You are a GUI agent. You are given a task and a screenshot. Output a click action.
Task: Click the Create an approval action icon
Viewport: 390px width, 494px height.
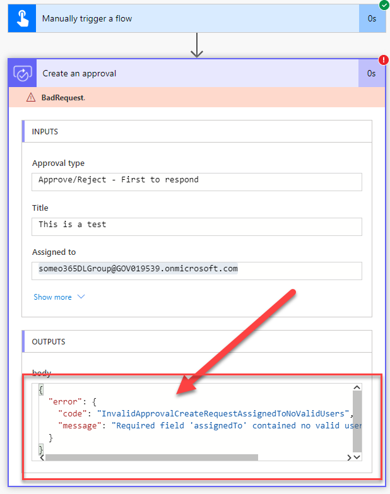[22, 73]
